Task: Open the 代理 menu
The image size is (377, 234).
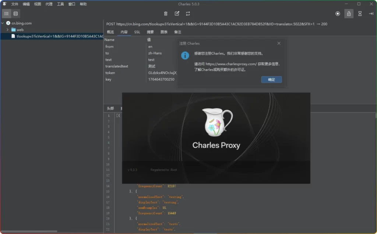Action: click(x=49, y=4)
